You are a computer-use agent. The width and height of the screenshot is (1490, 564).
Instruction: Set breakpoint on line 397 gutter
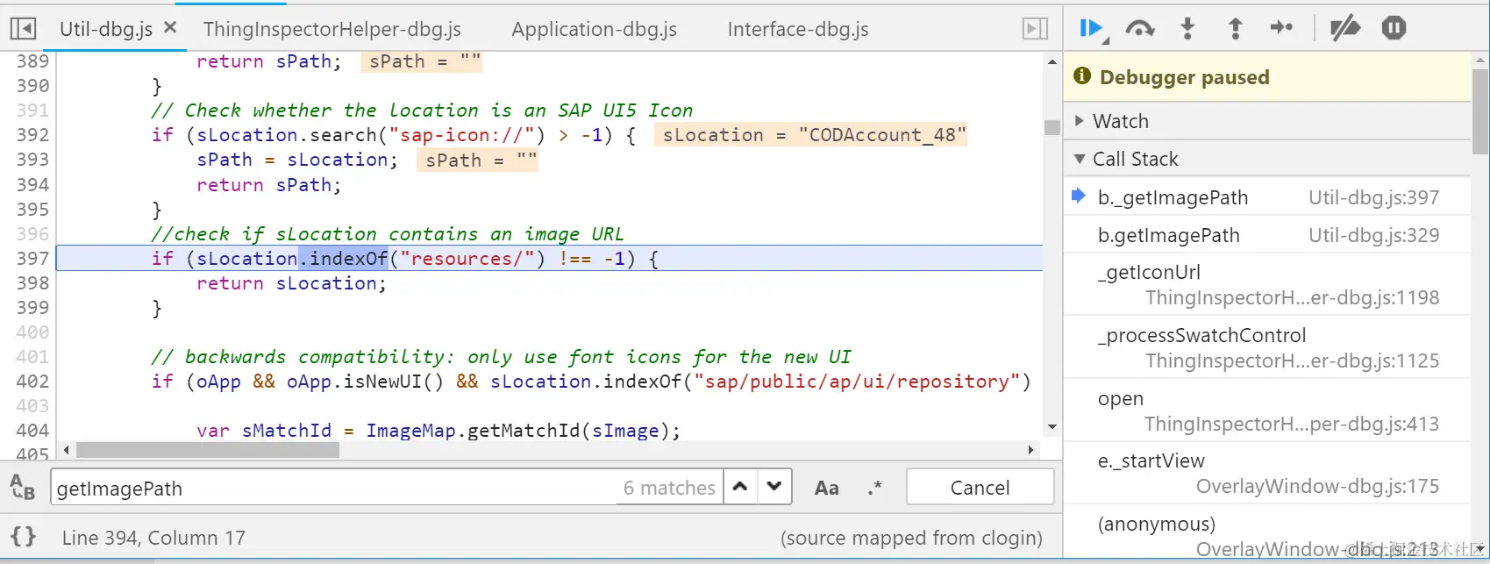pyautogui.click(x=32, y=259)
